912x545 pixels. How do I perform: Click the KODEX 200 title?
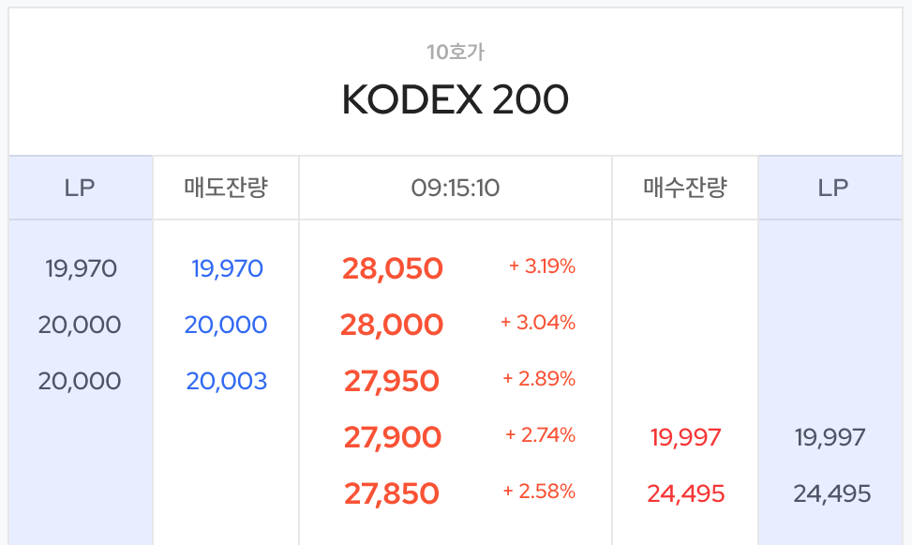pos(456,97)
